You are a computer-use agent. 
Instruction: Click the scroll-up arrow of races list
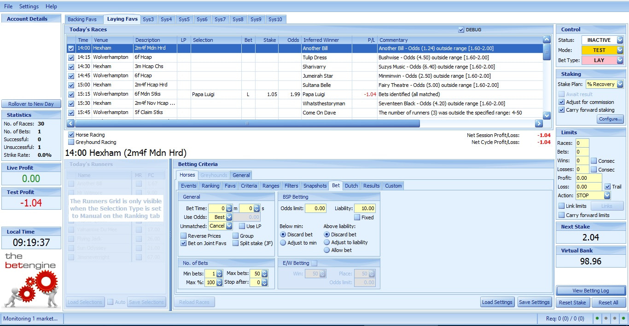[547, 40]
